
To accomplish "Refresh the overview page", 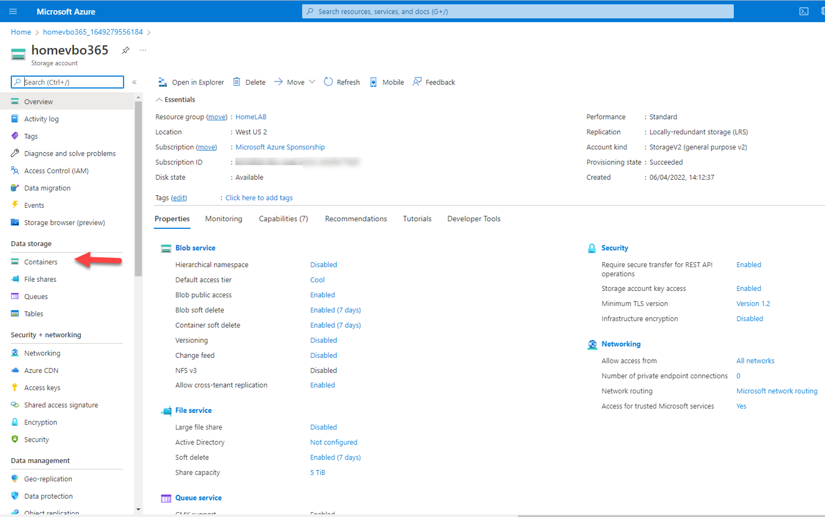I will [x=342, y=82].
